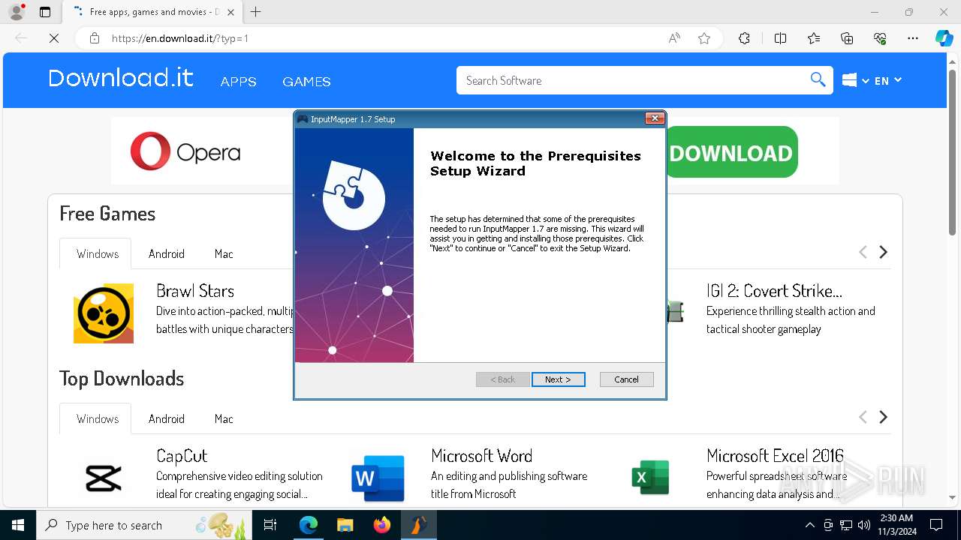Show next Free Games with right arrow
The image size is (961, 540).
tap(884, 253)
